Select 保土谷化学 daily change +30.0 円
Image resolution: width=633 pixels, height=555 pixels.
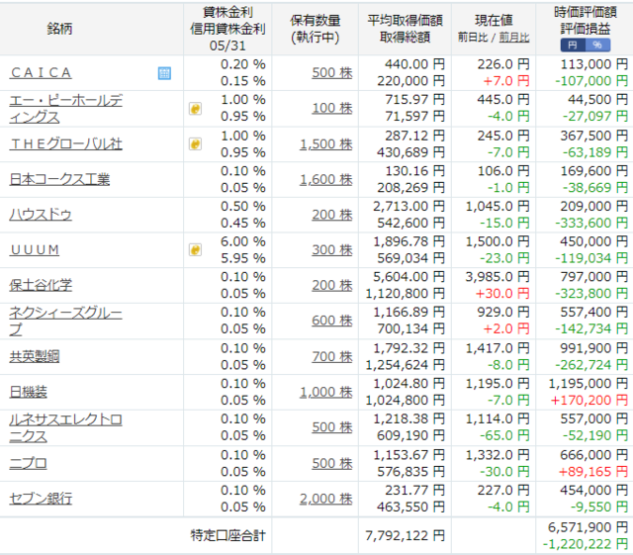(x=502, y=293)
